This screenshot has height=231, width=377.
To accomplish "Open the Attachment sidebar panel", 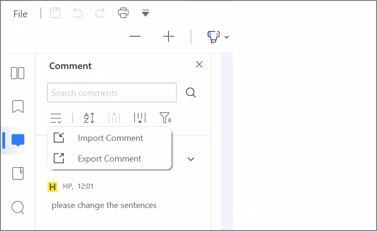I will point(18,173).
